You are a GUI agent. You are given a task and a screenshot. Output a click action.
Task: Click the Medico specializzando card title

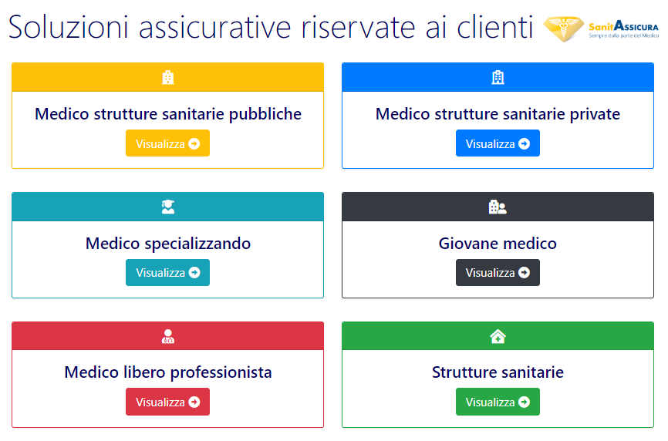[x=168, y=244]
